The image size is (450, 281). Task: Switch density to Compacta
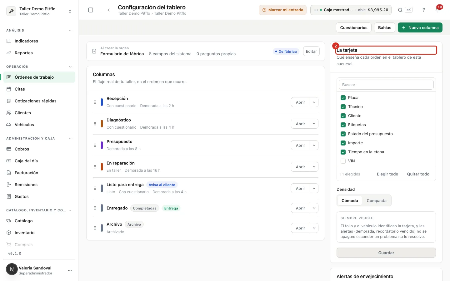click(377, 200)
